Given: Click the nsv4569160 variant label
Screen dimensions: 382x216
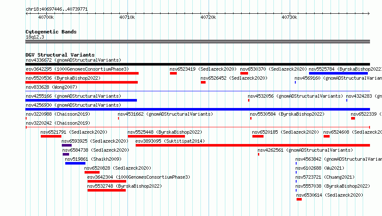Looking at the screenshot, I should [338, 78].
